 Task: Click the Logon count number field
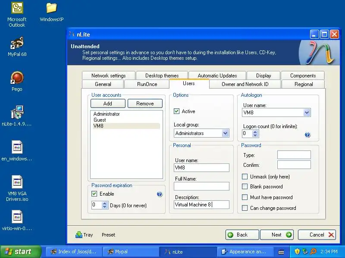(247, 134)
